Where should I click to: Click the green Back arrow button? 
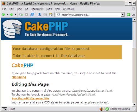tap(4, 14)
